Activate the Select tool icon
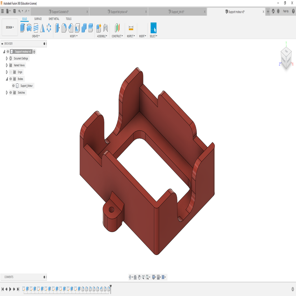Viewport: 296px width, 296px height. 153,28
